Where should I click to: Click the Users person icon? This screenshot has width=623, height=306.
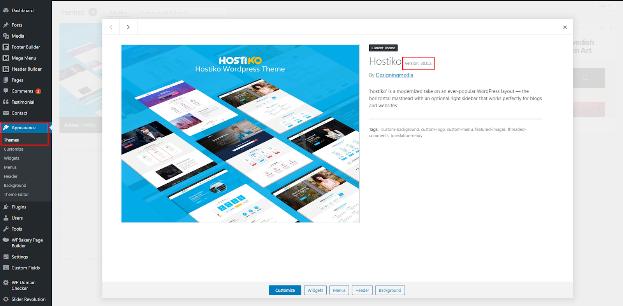click(6, 218)
